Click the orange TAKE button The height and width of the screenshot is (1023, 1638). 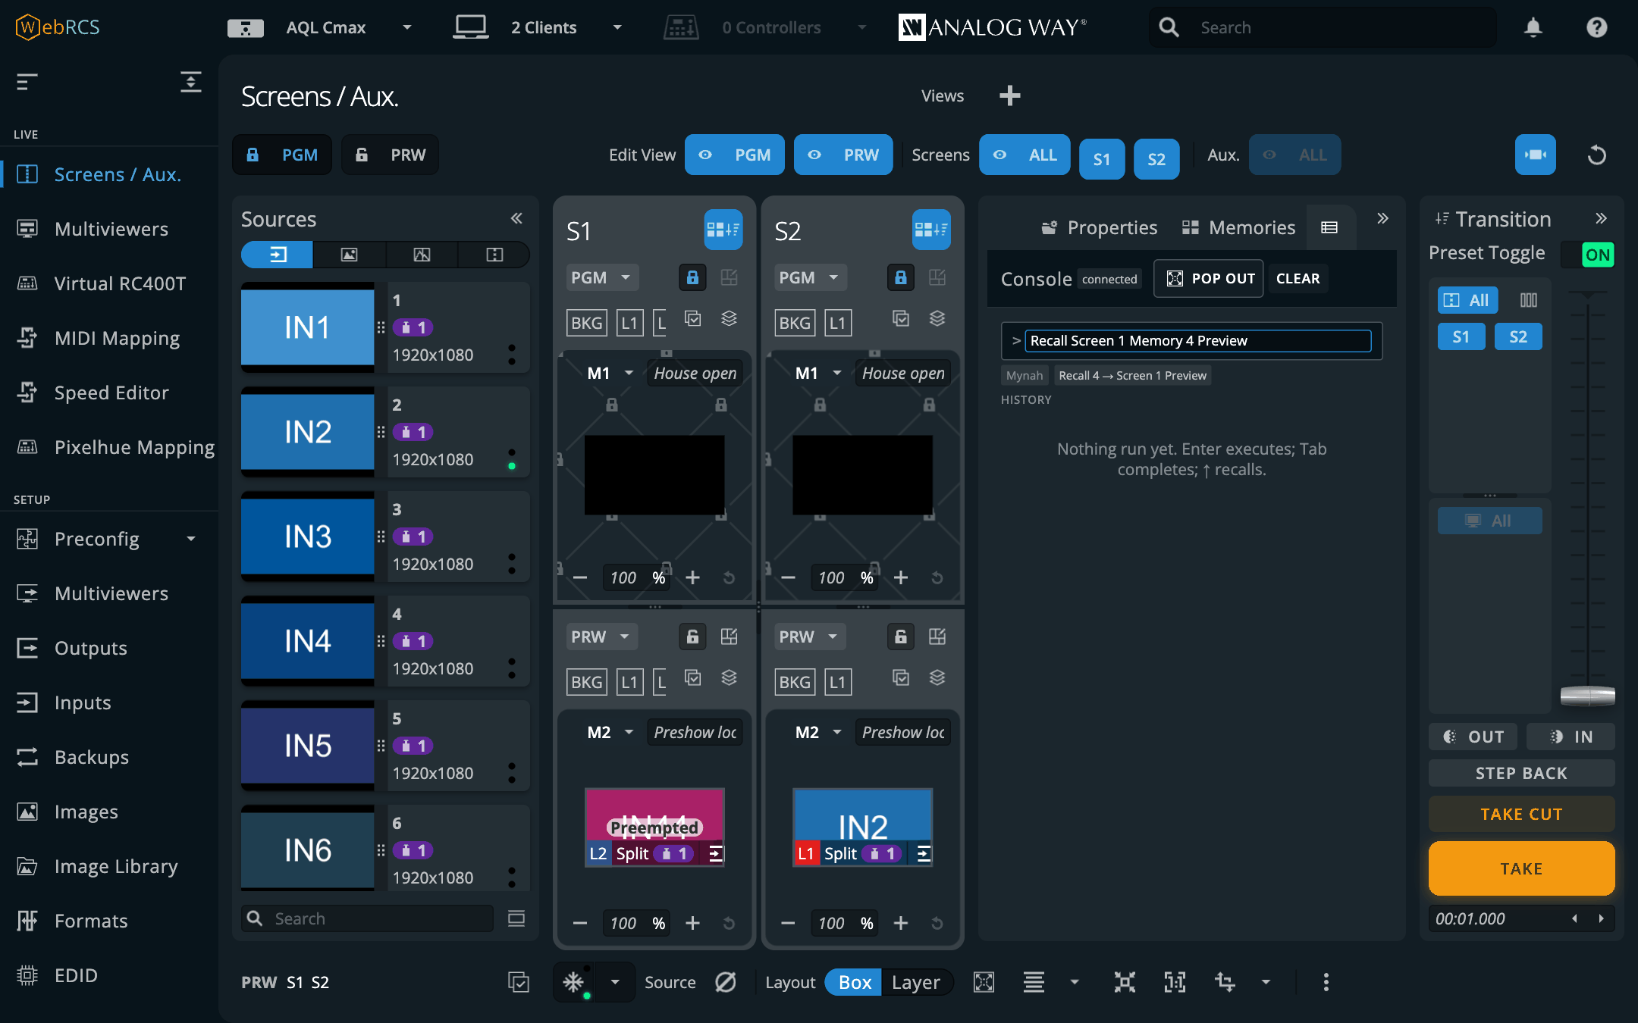coord(1521,868)
